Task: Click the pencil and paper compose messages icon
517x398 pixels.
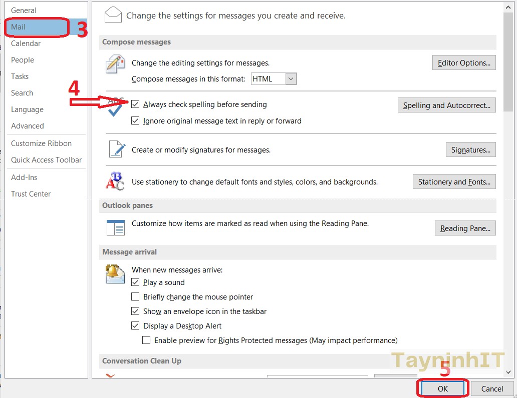Action: pyautogui.click(x=115, y=64)
